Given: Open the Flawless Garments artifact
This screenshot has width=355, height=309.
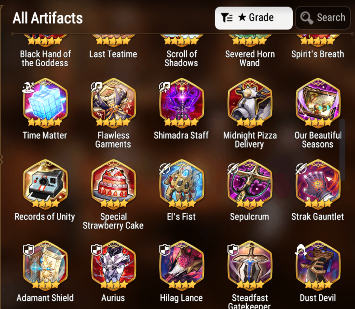Looking at the screenshot, I should [x=114, y=102].
